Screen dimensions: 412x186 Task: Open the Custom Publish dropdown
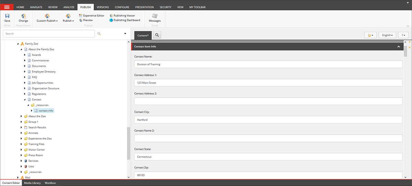point(47,21)
